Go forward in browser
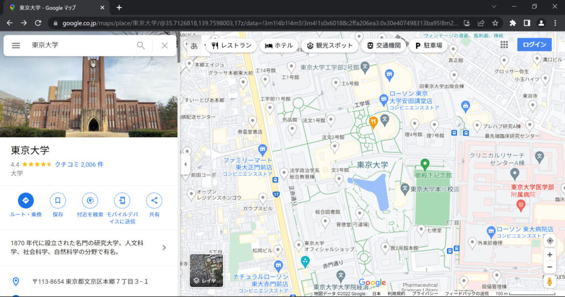Viewport: 565px width, 297px height. pos(24,23)
